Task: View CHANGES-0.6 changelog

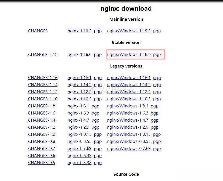Action: click(42, 156)
